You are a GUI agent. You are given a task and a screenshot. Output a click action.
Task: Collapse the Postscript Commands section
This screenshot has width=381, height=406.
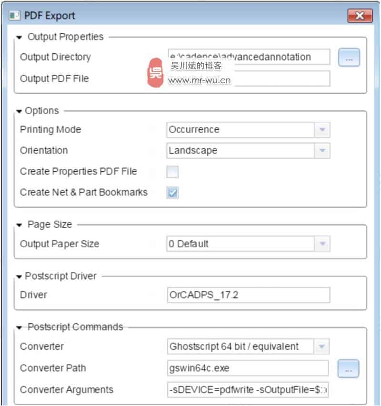tap(19, 328)
